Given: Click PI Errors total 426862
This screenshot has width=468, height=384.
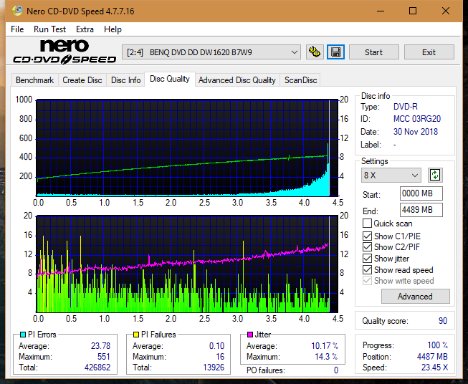Looking at the screenshot, I should (x=97, y=368).
